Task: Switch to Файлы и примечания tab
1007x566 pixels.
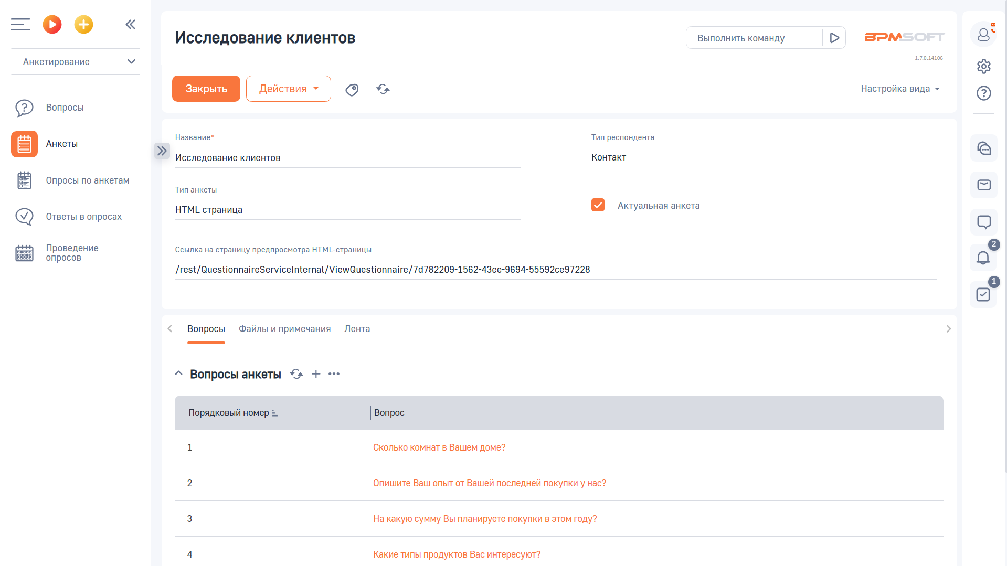Action: click(284, 329)
